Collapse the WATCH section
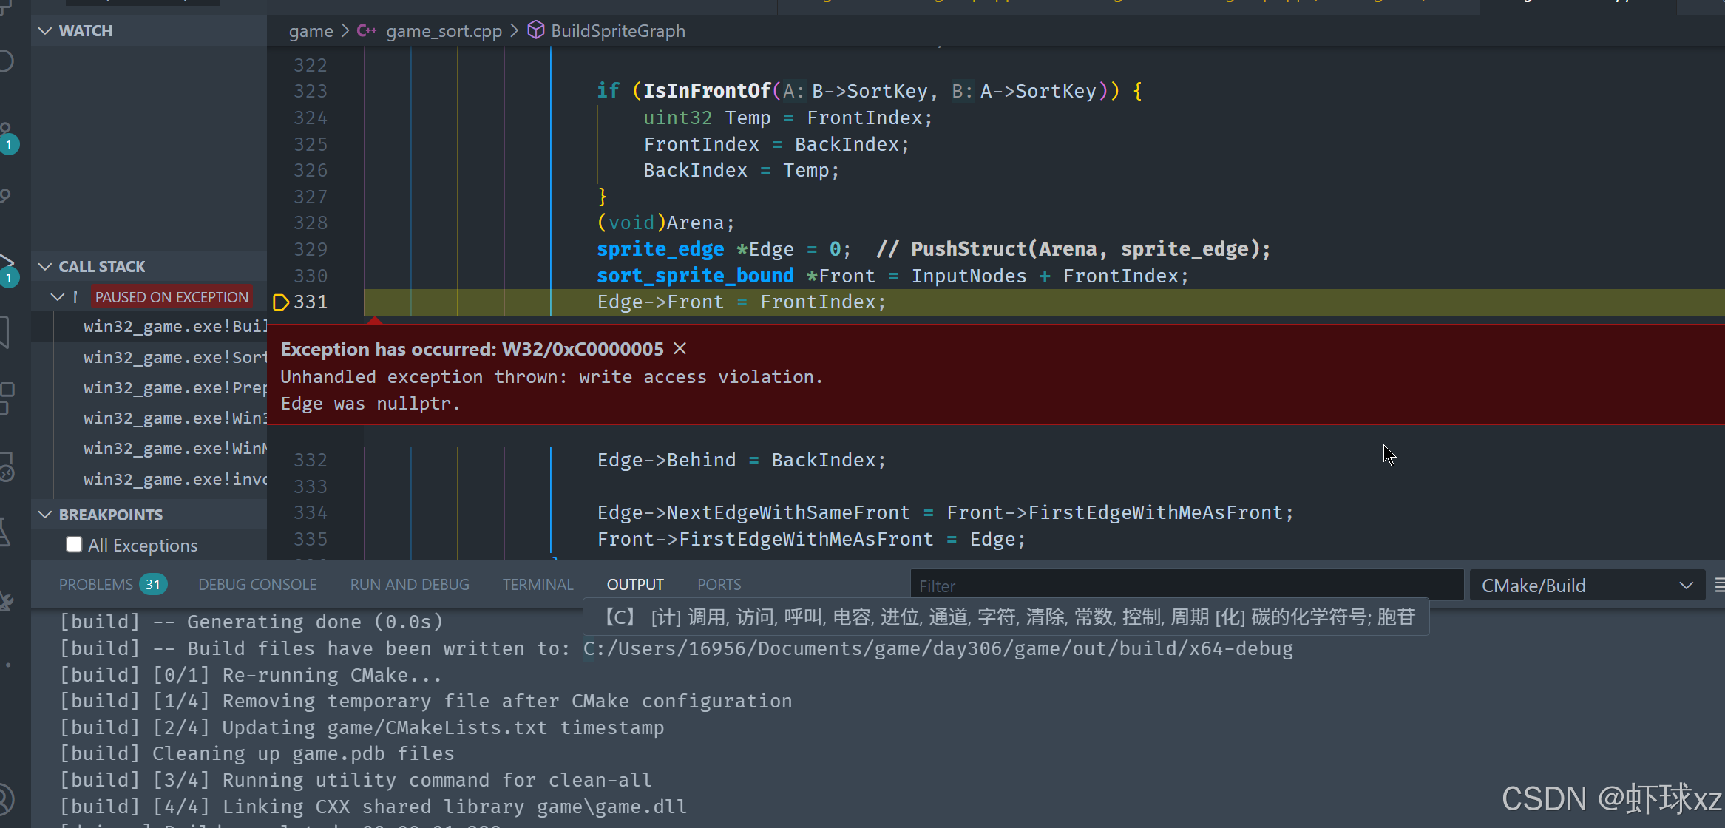The image size is (1725, 828). click(x=46, y=31)
